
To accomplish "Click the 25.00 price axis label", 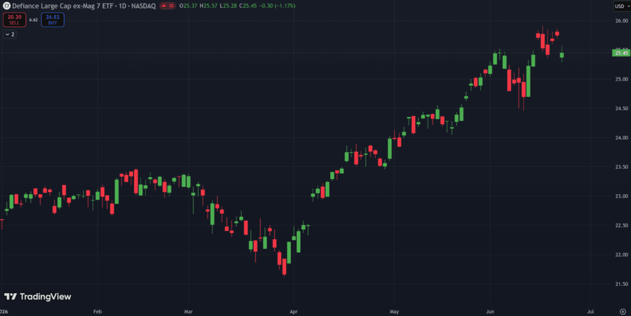I will (621, 79).
